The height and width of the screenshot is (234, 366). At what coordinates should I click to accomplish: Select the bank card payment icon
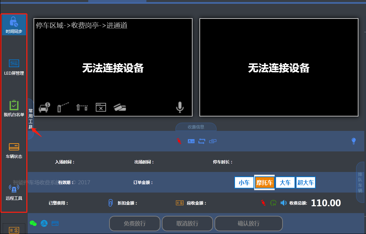[x=55, y=223]
